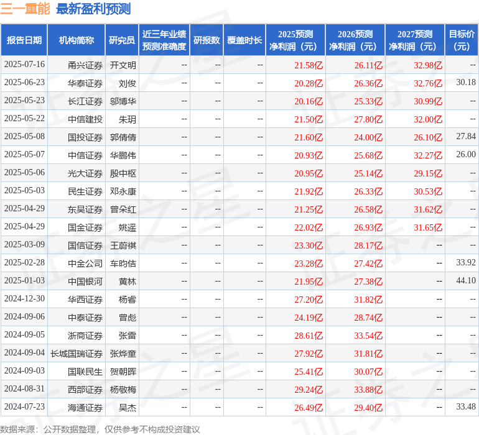Select the 中信建投 institution cell

[x=77, y=119]
